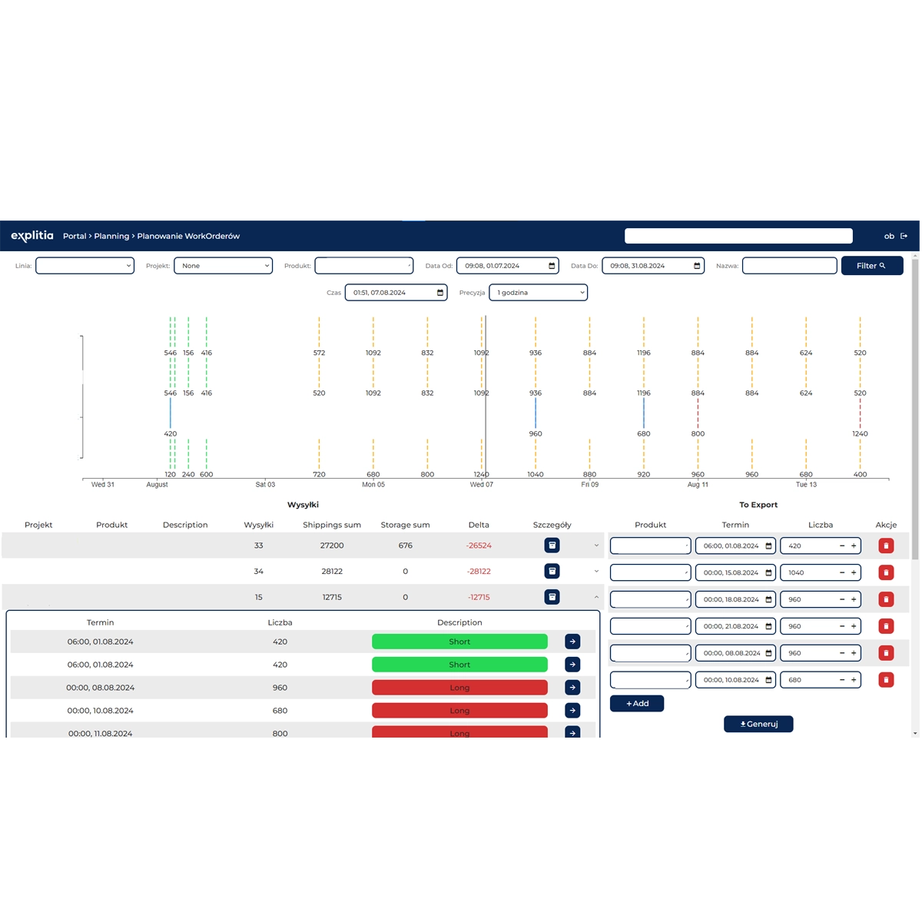Expand the Precyzja '1 godzina' dropdown
922x922 pixels.
point(538,293)
